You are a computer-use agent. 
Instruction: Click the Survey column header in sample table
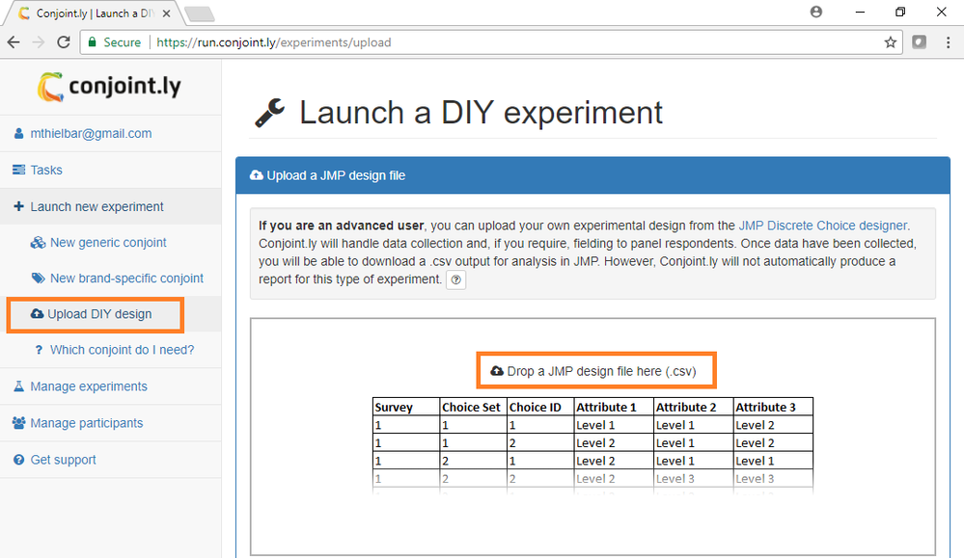pos(405,407)
